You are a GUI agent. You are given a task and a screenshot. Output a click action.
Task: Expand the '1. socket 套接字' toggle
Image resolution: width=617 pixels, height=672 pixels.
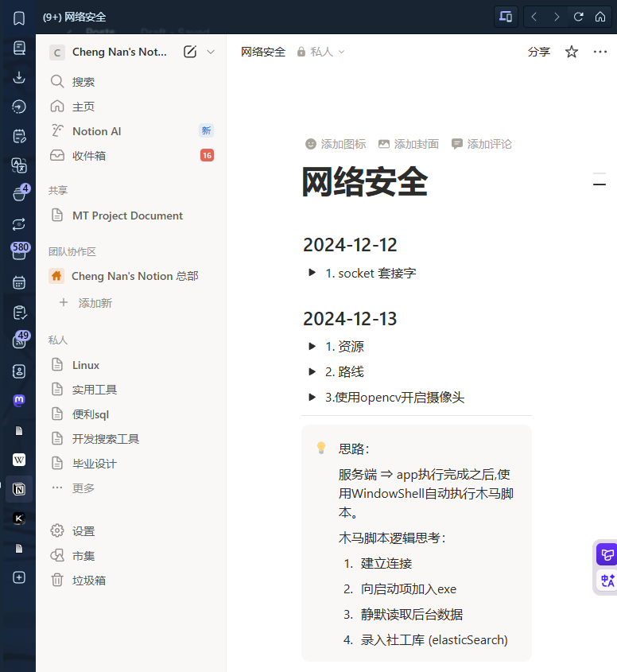click(x=312, y=273)
